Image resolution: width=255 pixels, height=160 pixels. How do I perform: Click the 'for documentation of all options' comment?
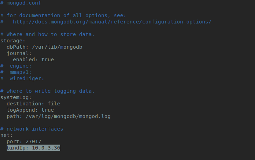pos(63,15)
